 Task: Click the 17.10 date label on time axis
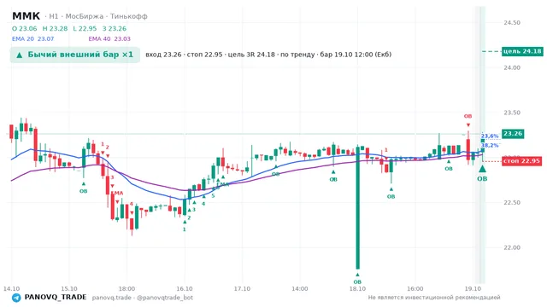[x=242, y=288]
